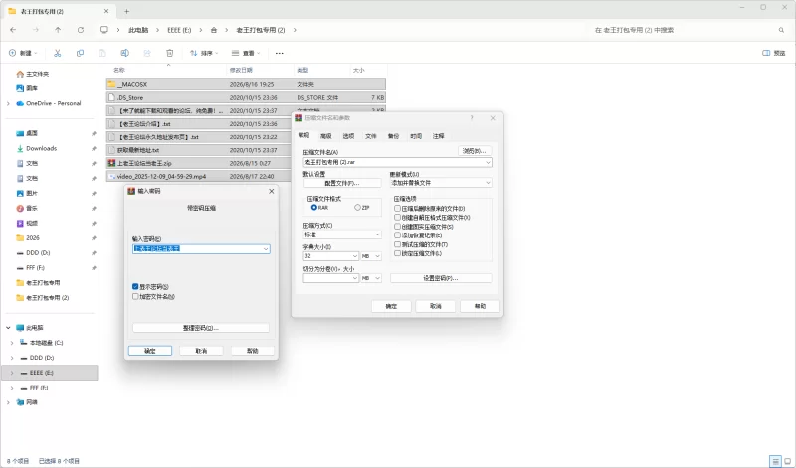Click the Rename icon in Explorer toolbar
796x468 pixels.
click(x=125, y=53)
